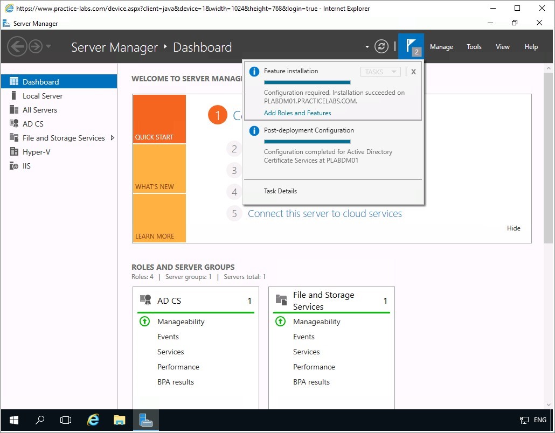The width and height of the screenshot is (555, 433).
Task: Click the WHAT'S NEW tile
Action: [x=159, y=169]
